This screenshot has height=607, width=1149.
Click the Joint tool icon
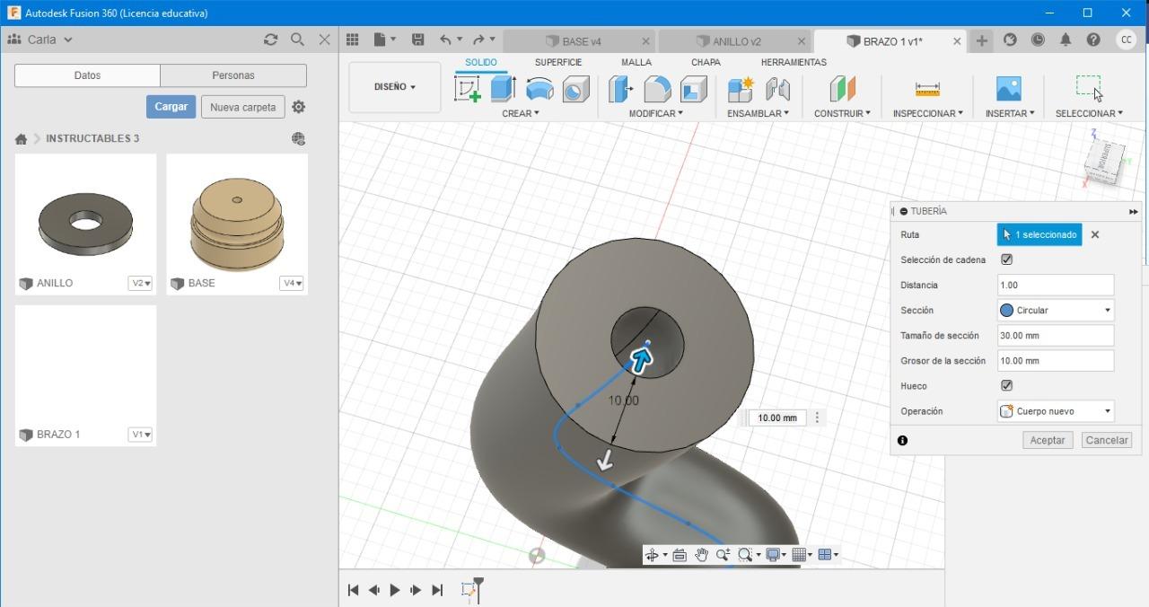point(777,89)
